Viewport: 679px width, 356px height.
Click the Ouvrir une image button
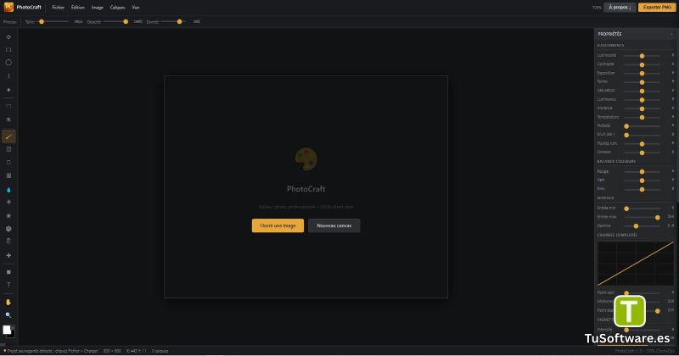278,225
